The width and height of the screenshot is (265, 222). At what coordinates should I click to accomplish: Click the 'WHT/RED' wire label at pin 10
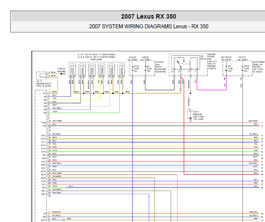(57, 121)
